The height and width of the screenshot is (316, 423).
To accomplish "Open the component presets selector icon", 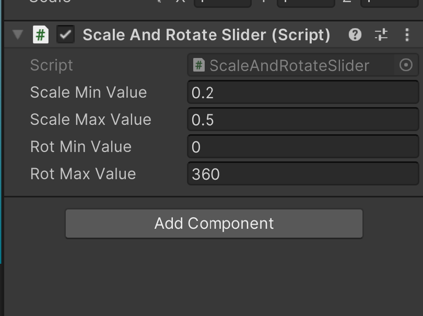I will [x=381, y=35].
